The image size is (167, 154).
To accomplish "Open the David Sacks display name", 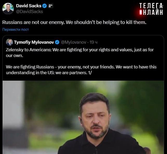I will (29, 6).
